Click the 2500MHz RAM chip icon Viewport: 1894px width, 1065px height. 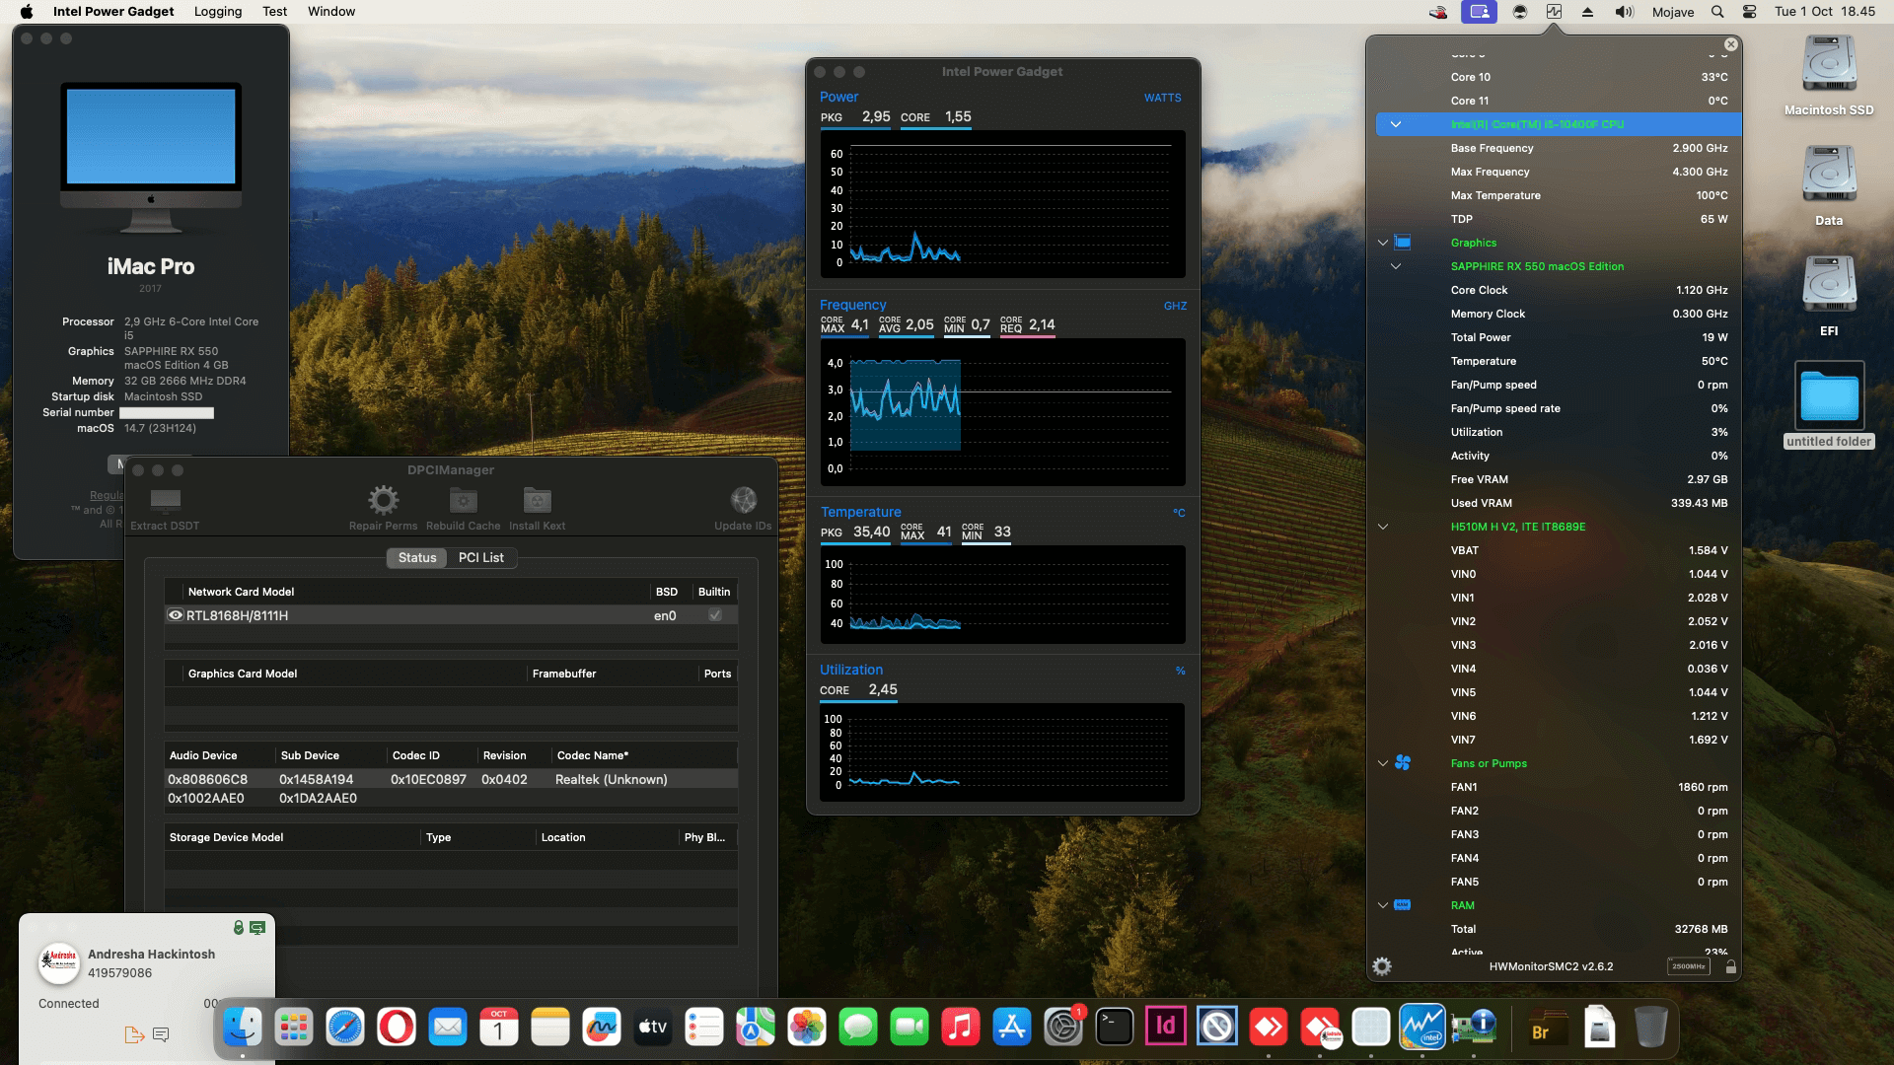[1689, 966]
